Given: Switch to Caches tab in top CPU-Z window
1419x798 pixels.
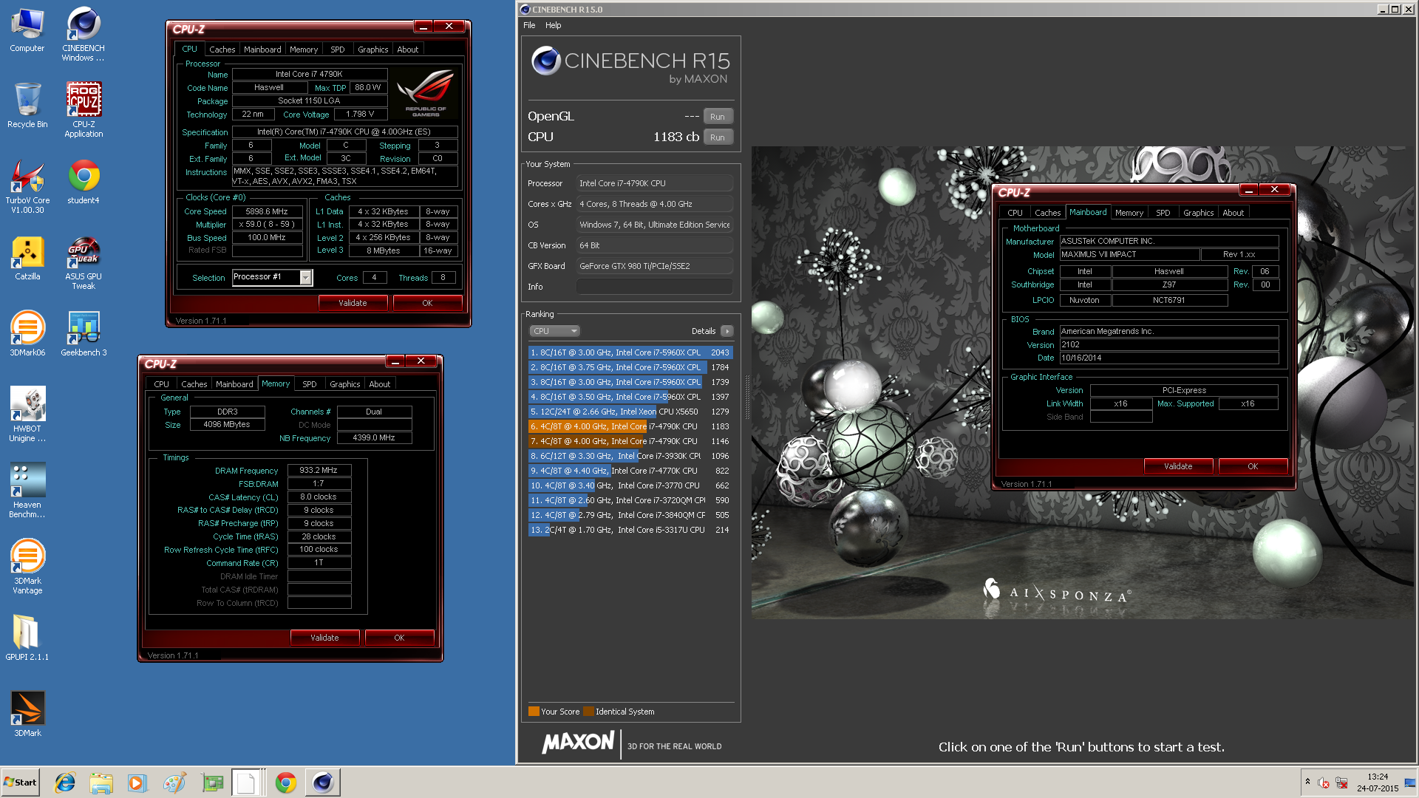Looking at the screenshot, I should [222, 50].
